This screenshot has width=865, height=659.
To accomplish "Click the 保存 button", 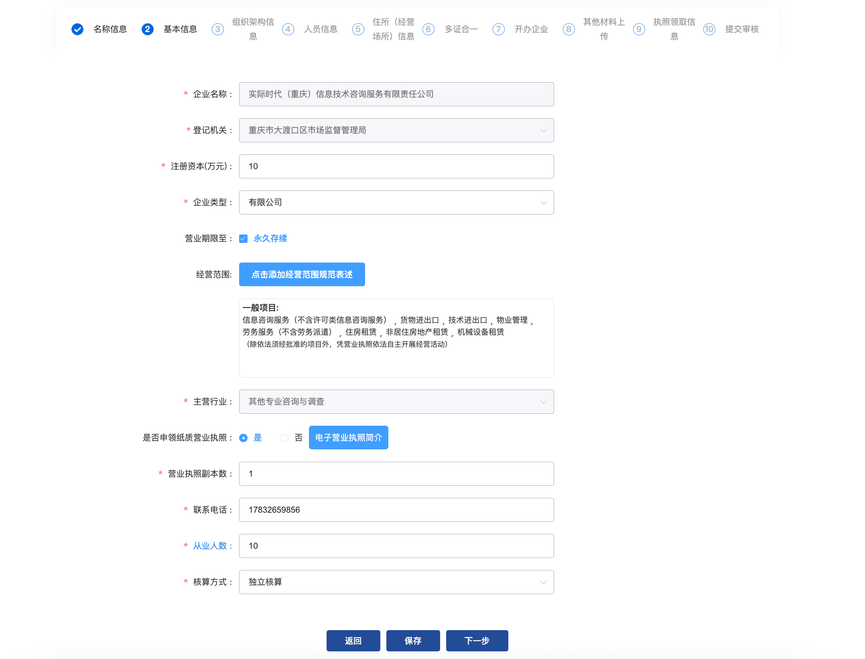I will pyautogui.click(x=413, y=641).
